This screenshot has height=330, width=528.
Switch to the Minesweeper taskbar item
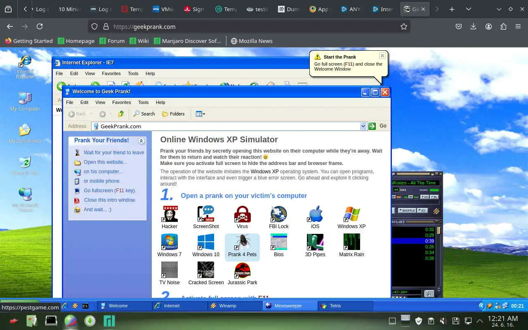click(x=290, y=306)
